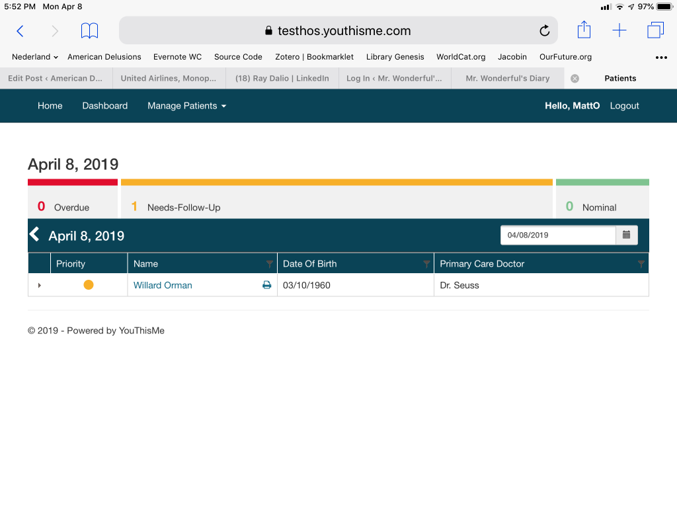677x508 pixels.
Task: Open Zotero Bookmarklet bookmark
Action: coord(314,57)
